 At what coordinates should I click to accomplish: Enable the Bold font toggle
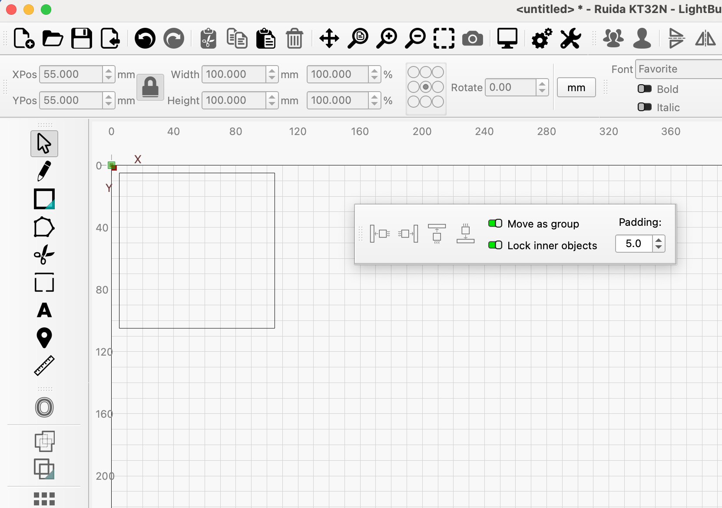pos(644,89)
